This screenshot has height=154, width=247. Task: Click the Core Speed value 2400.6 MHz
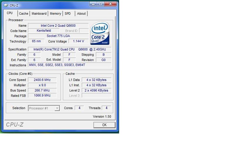tap(42, 80)
